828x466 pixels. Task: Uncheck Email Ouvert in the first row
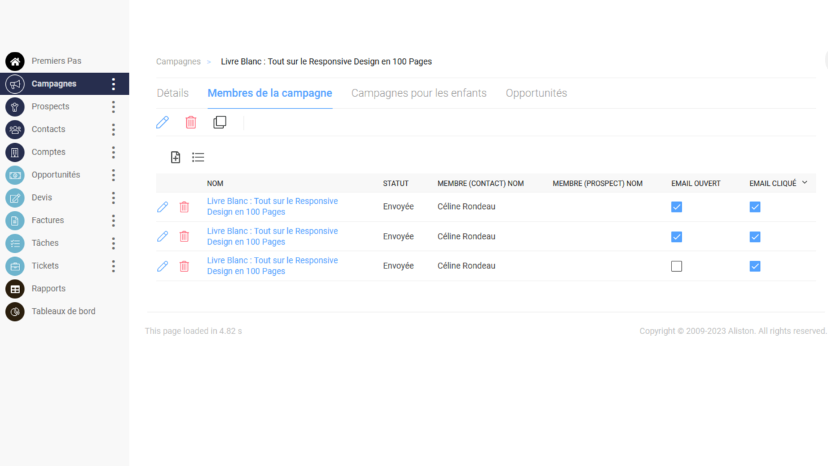tap(677, 207)
